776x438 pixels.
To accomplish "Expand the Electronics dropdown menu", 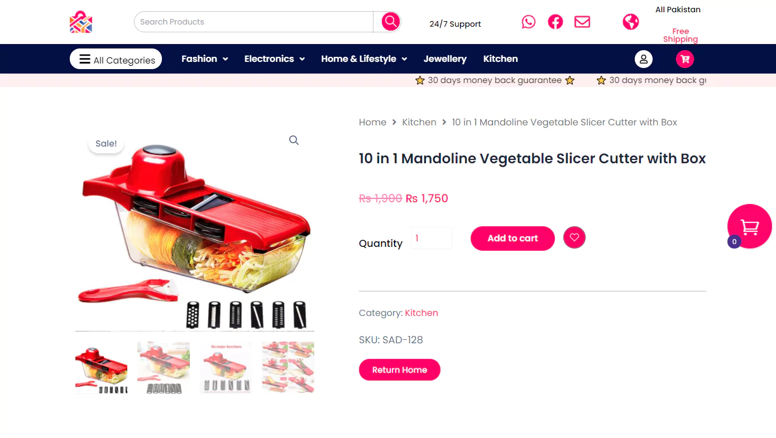I will pos(275,59).
